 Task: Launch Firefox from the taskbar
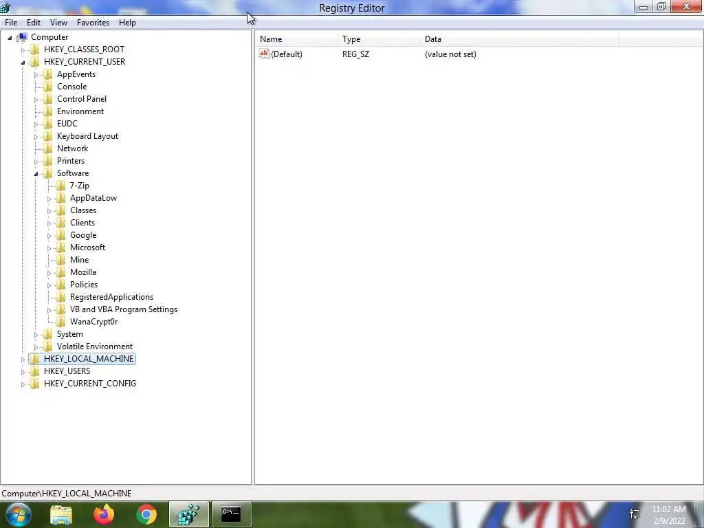[x=104, y=514]
